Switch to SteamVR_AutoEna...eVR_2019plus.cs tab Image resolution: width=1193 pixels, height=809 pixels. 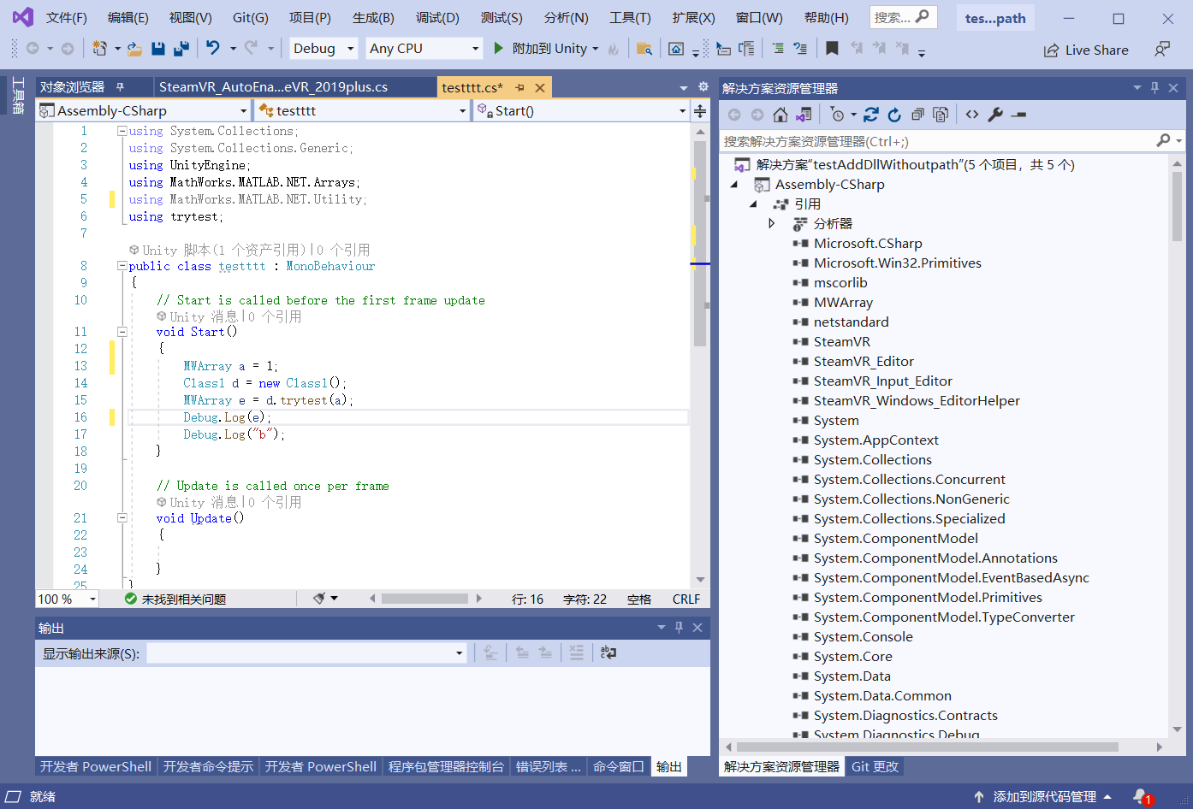[273, 87]
